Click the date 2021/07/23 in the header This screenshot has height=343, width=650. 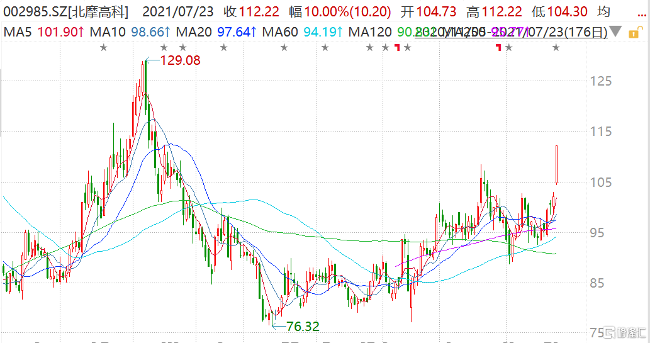[178, 11]
